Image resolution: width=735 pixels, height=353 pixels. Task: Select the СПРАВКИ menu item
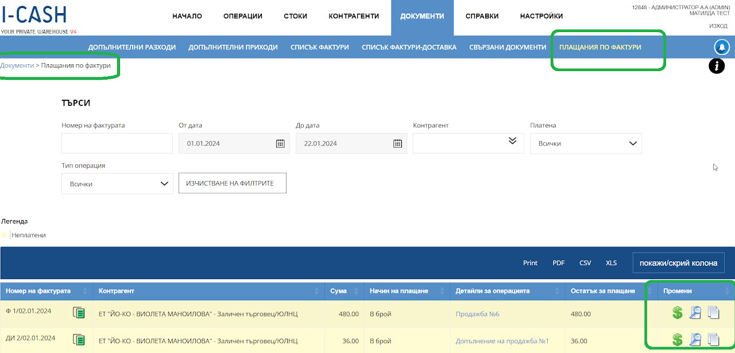click(x=482, y=16)
